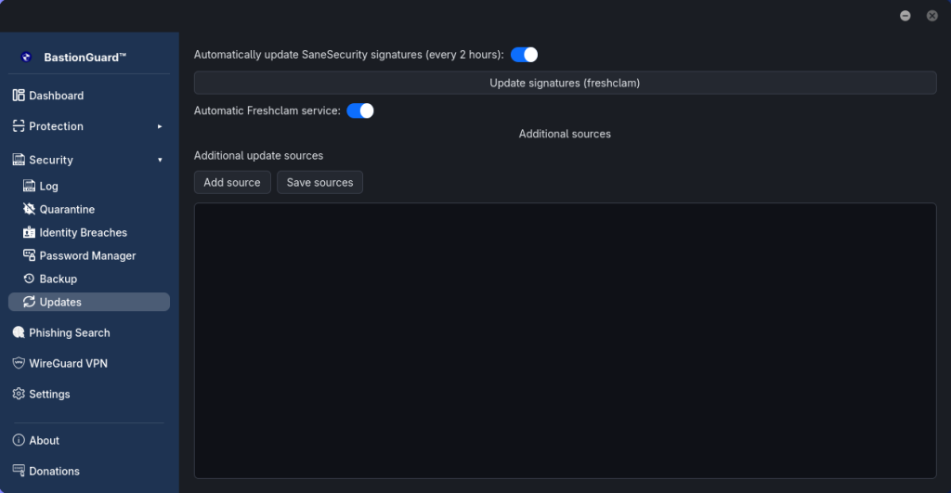Open Quarantine via its bug icon
This screenshot has height=493, width=951.
coord(29,209)
